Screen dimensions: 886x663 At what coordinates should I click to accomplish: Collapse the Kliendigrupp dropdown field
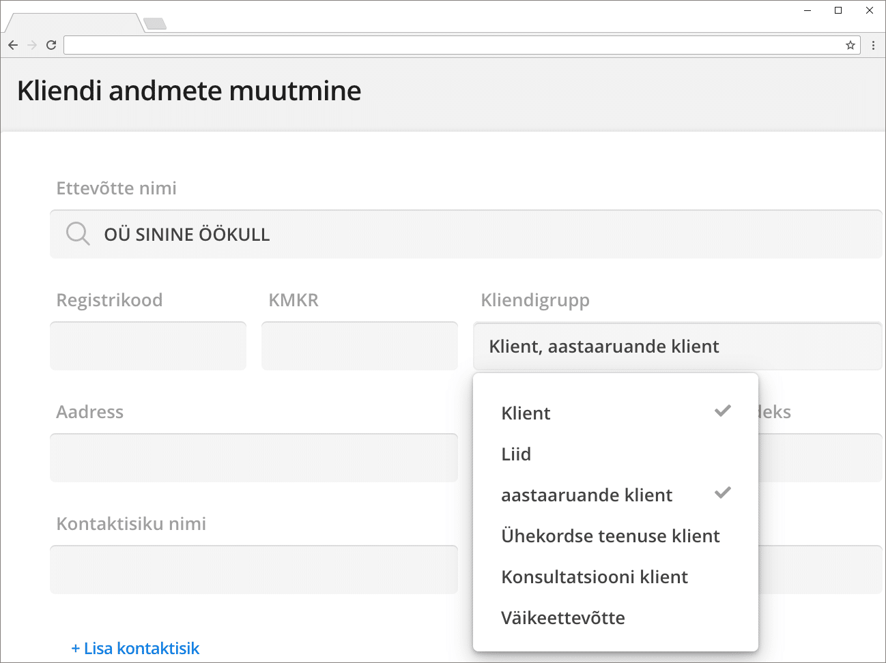pos(678,346)
